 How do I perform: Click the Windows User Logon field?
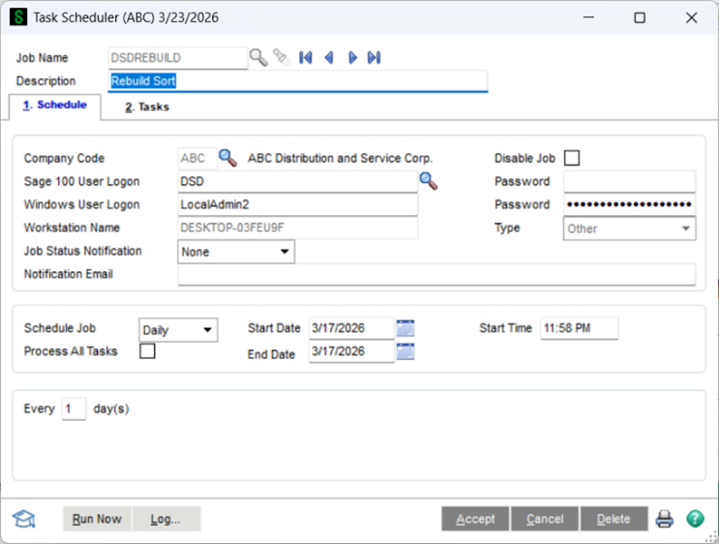298,204
